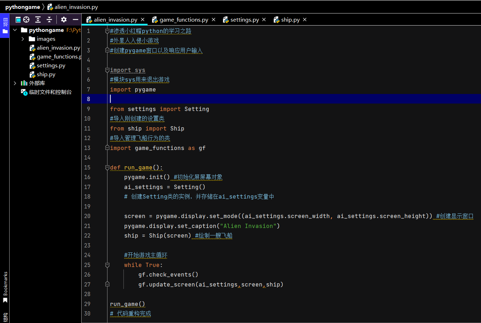Collapse the pythongame root folder
This screenshot has height=323, width=481.
15,30
